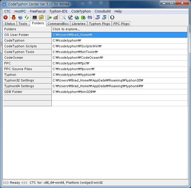Image resolution: width=191 pixels, height=188 pixels.
Task: Click the broom cleanup icon
Action: coord(56,17)
